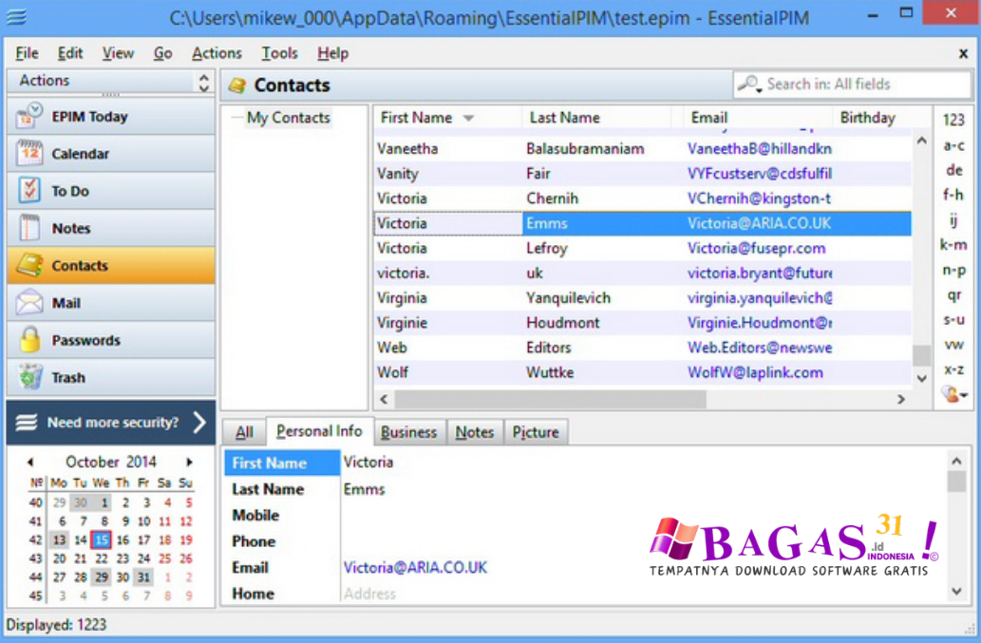This screenshot has width=981, height=643.
Task: Click the Mobile field label
Action: [x=255, y=516]
